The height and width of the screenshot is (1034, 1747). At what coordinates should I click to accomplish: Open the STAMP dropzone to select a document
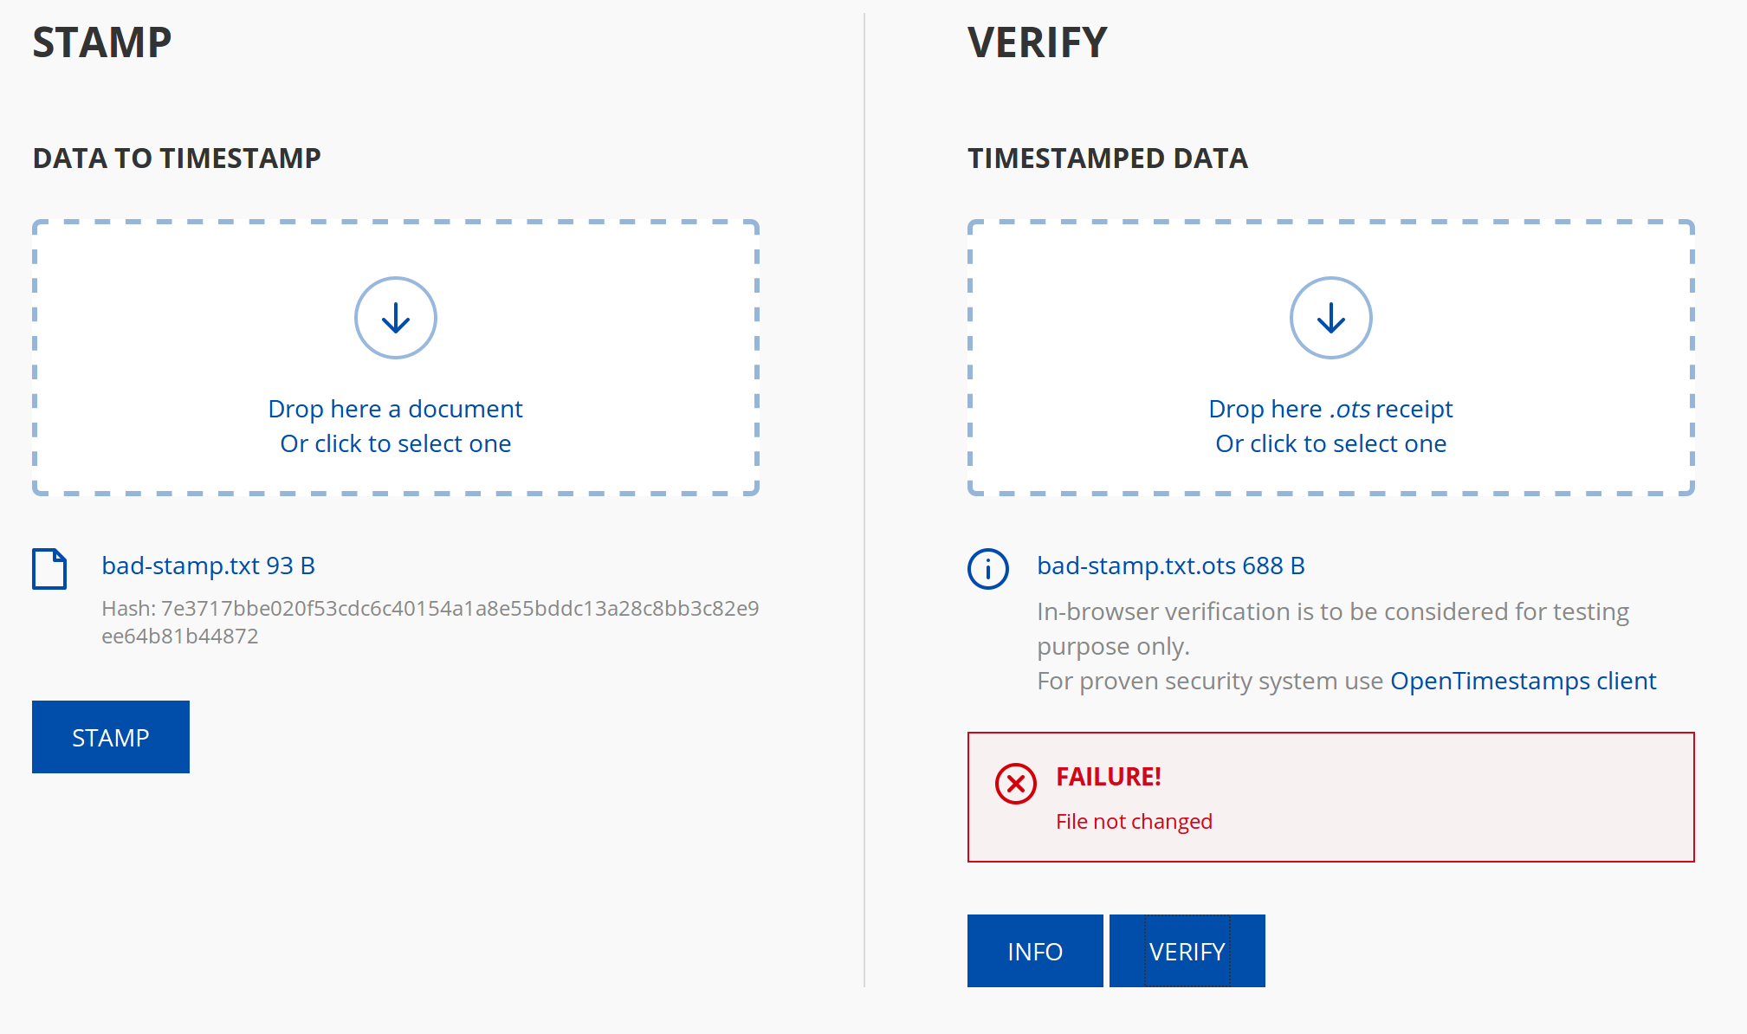coord(395,357)
